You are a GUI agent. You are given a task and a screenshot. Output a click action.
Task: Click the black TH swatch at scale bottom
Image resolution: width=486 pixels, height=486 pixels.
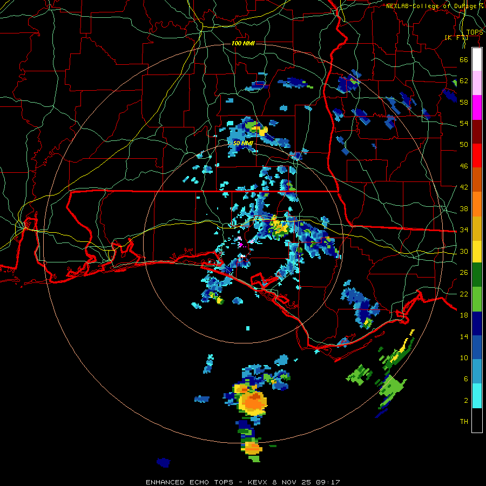pyautogui.click(x=477, y=420)
